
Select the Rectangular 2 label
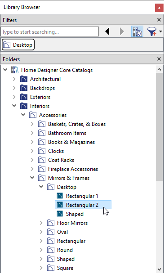click(82, 205)
